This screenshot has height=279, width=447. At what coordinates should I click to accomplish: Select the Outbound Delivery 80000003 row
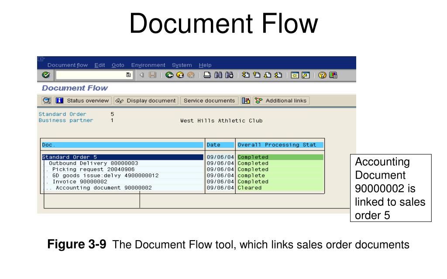(122, 163)
